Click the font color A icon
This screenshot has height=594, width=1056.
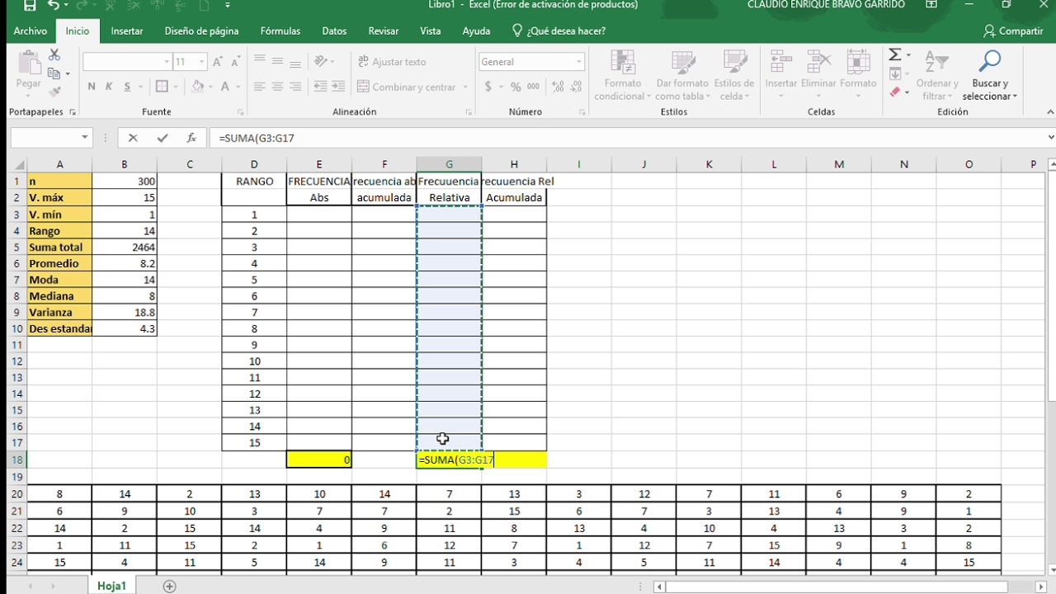(225, 87)
